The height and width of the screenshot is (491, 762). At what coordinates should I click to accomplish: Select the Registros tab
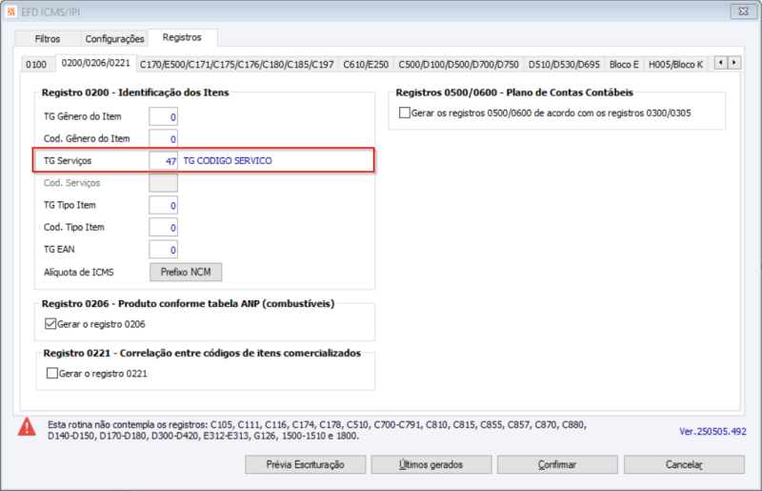coord(182,37)
